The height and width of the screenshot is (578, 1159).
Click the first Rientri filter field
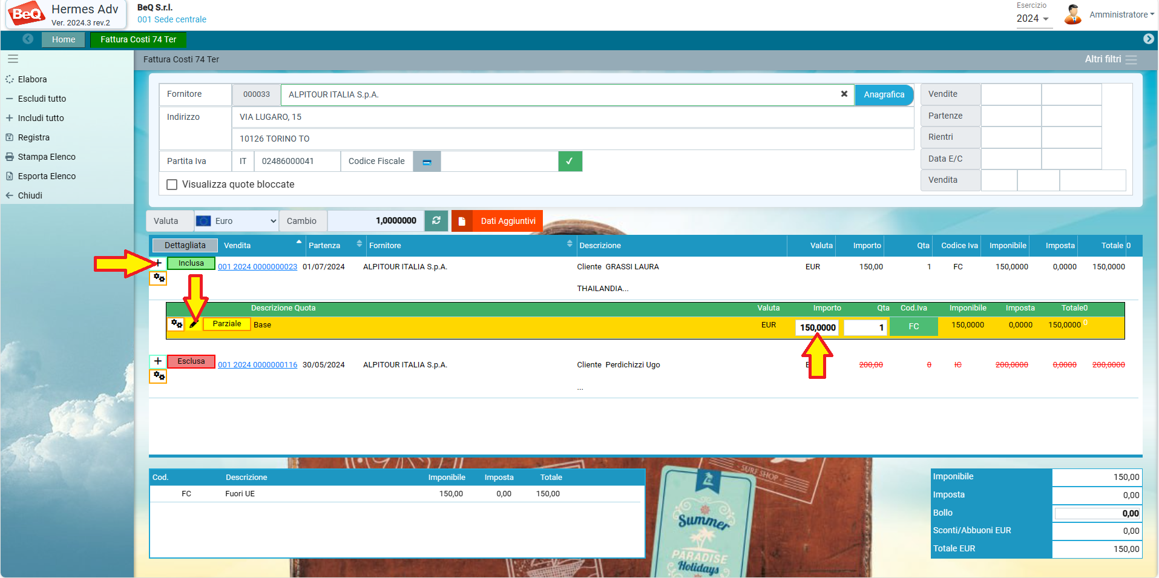1011,137
